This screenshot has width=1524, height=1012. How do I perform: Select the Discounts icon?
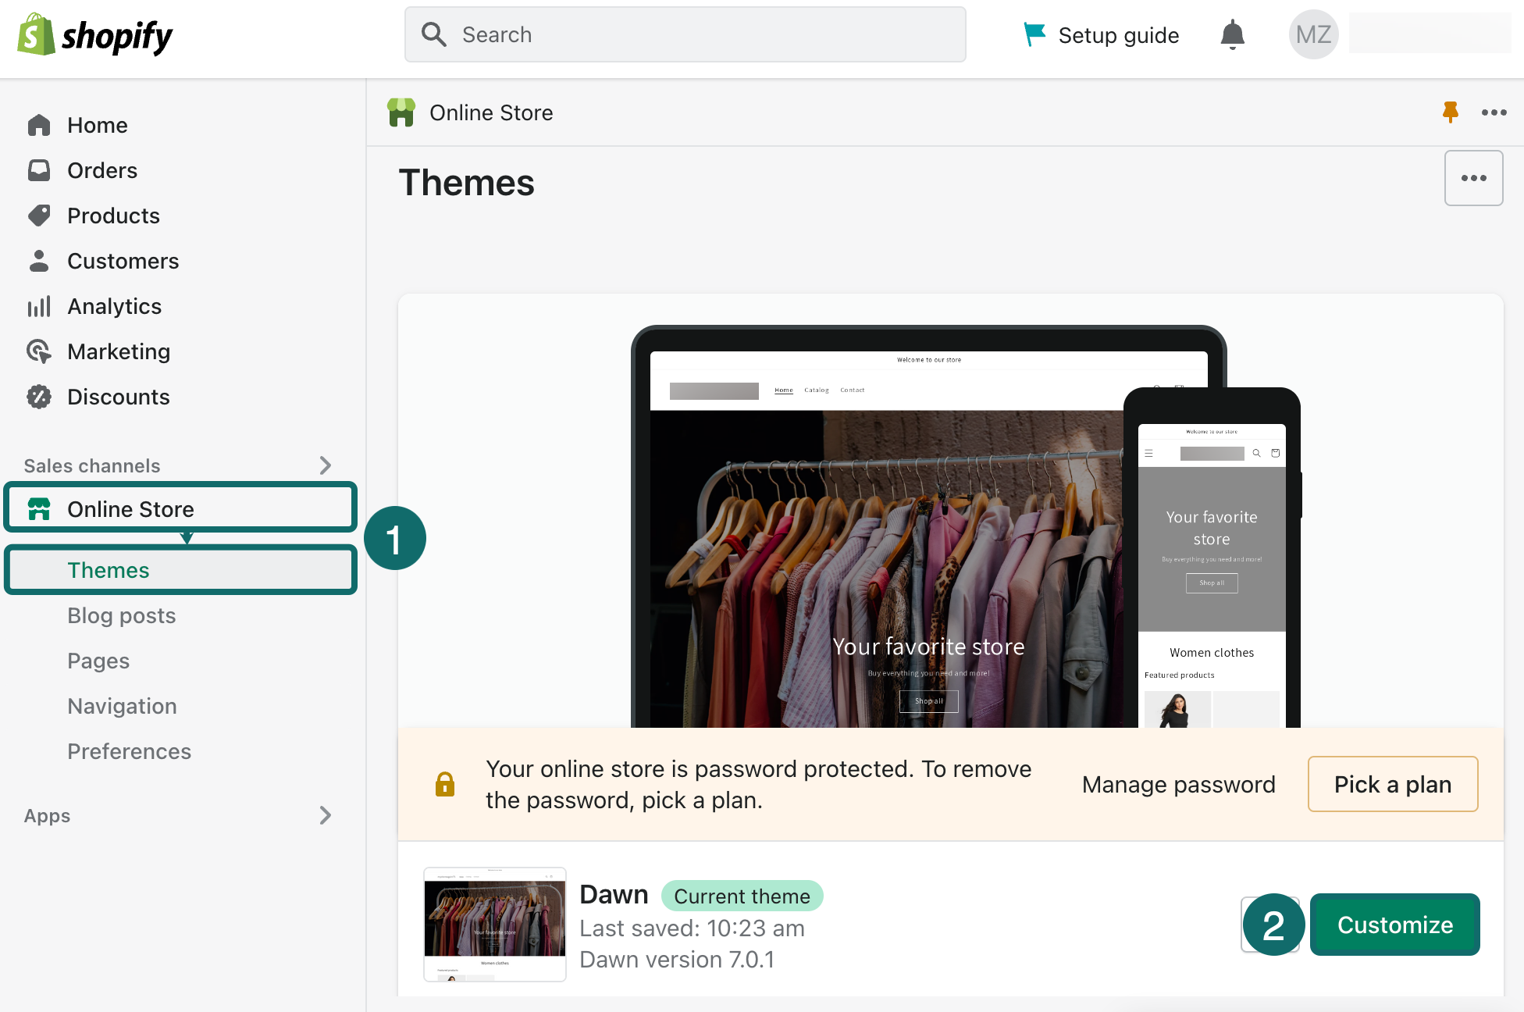coord(39,397)
